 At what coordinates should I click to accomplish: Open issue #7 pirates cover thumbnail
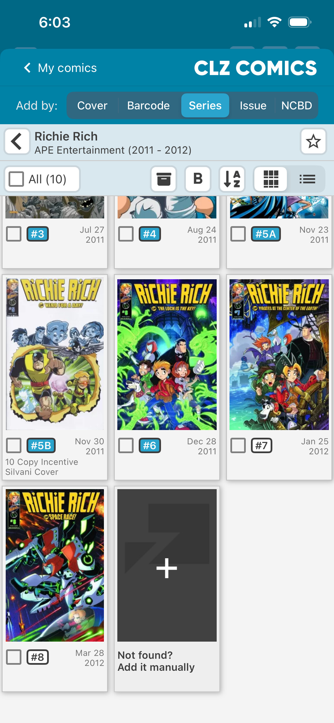tap(279, 354)
